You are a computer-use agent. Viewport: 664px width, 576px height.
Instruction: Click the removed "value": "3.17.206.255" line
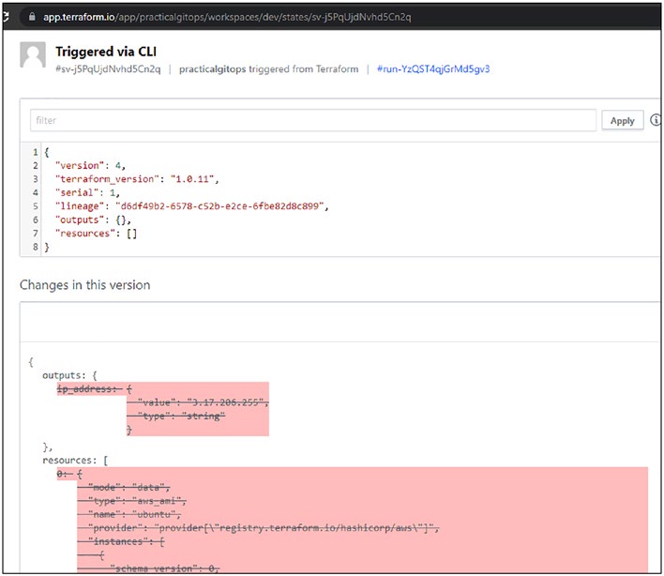(x=198, y=402)
